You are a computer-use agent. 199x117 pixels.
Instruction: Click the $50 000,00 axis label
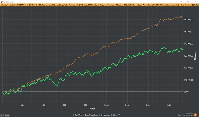(x=188, y=32)
